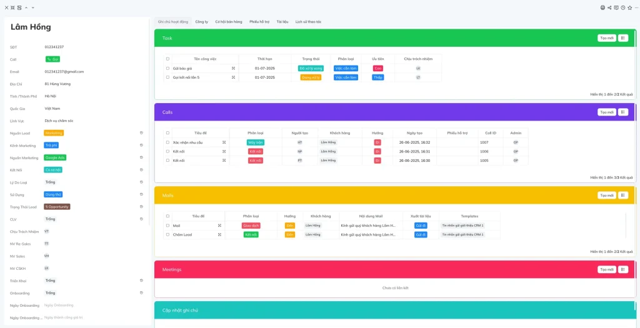Open the expand icon for the 'Gửi báo giá' task

click(233, 68)
